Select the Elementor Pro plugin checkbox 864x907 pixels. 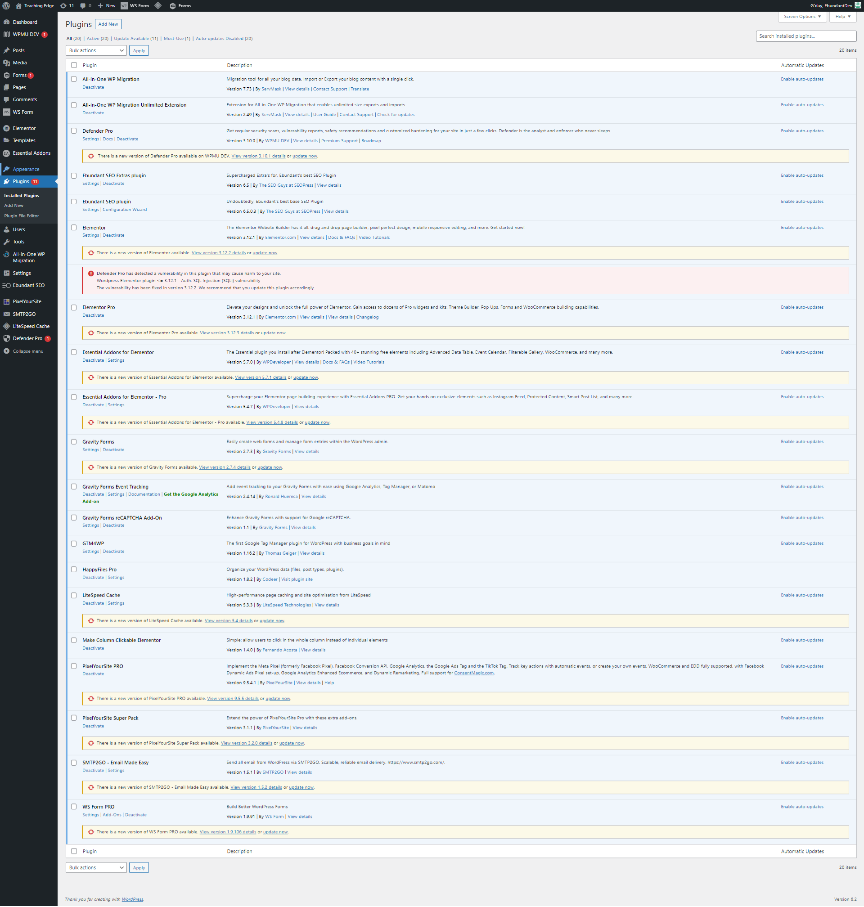(x=74, y=307)
